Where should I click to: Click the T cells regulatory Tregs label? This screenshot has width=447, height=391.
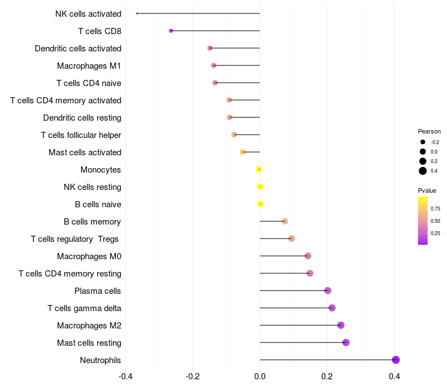click(76, 239)
